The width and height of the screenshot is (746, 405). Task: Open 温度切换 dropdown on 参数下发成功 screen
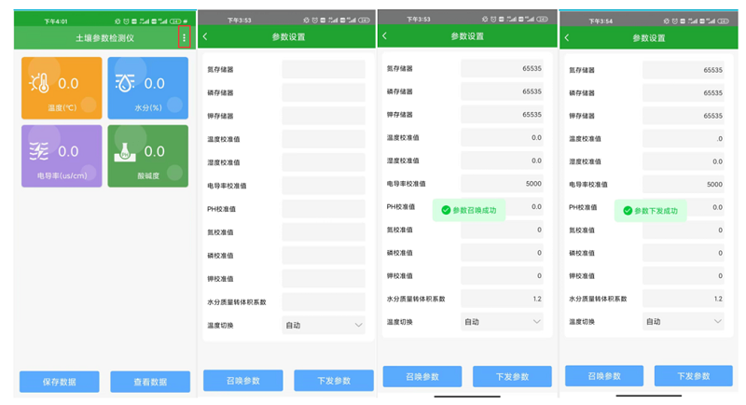point(684,321)
